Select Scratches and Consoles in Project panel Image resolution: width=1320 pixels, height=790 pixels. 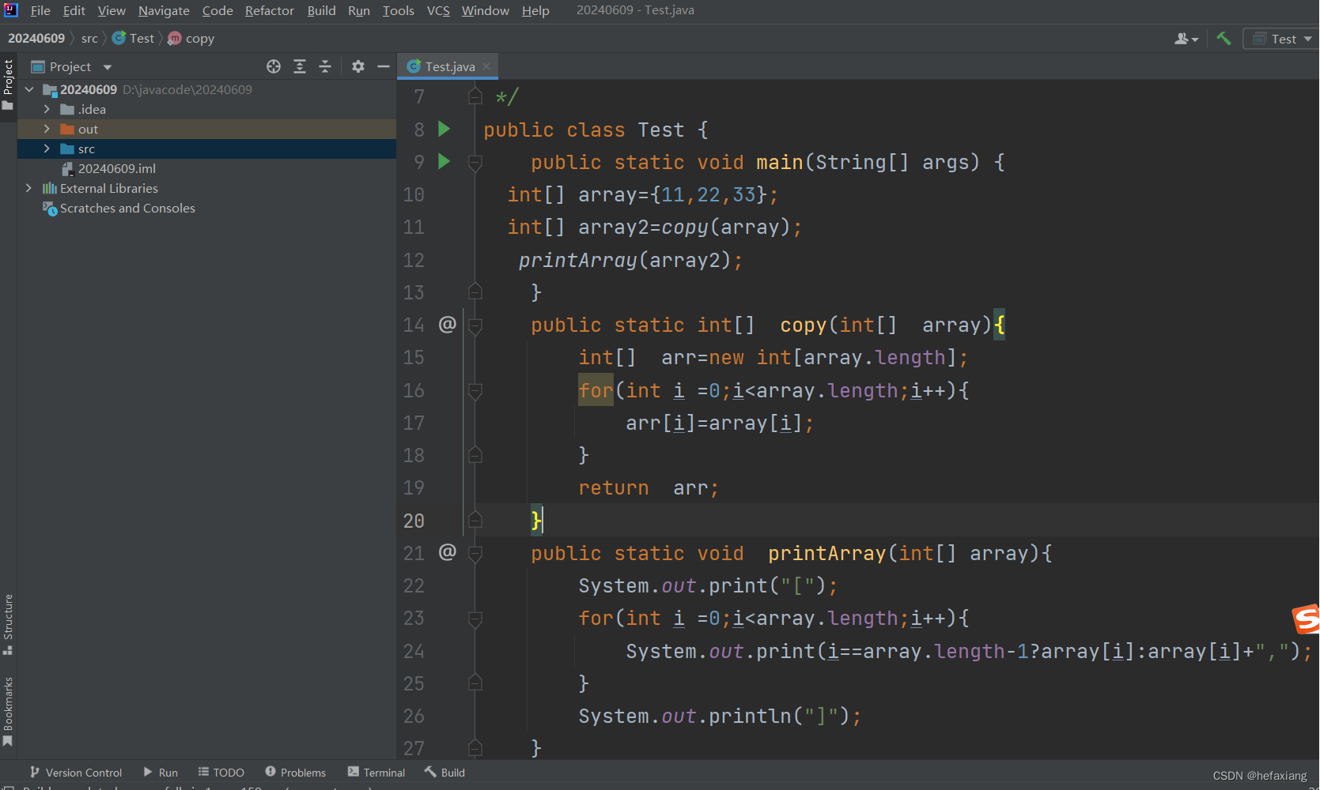point(127,208)
